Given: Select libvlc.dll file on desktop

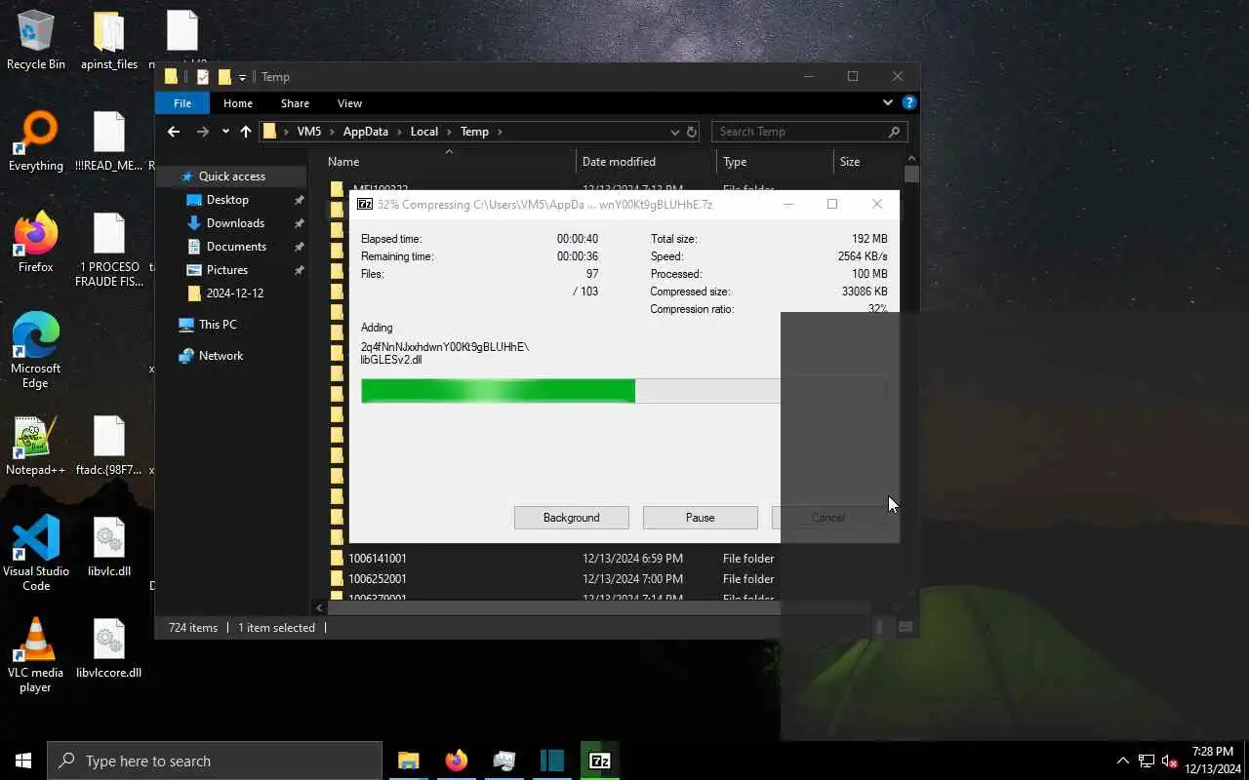Looking at the screenshot, I should coord(108,547).
